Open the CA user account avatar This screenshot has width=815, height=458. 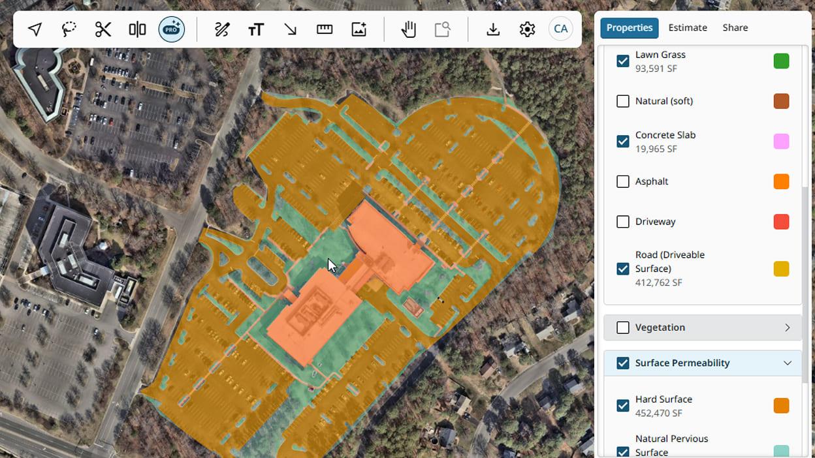(561, 29)
